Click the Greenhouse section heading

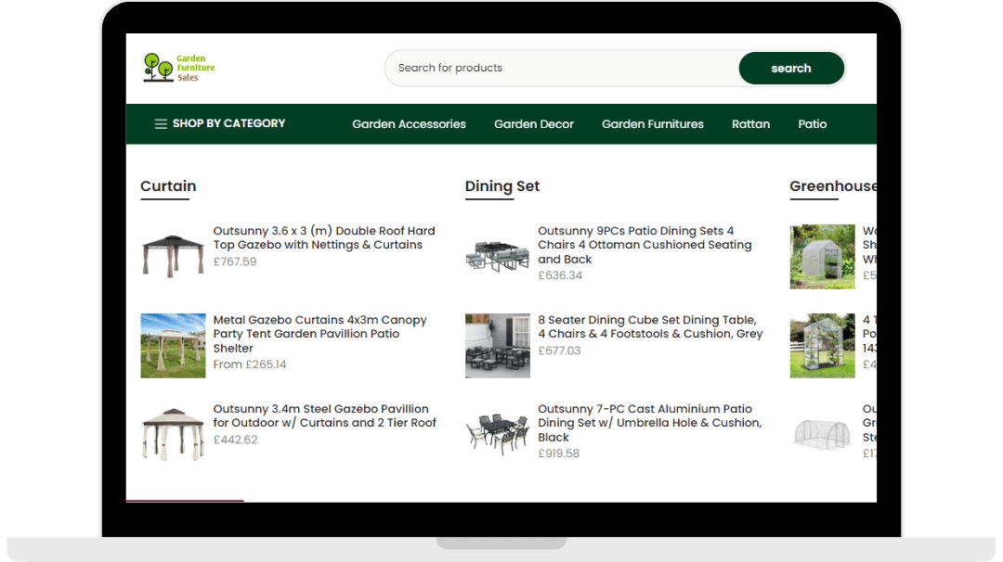pos(832,186)
